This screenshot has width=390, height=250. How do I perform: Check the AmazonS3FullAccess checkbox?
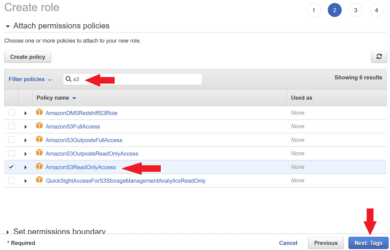click(x=11, y=126)
